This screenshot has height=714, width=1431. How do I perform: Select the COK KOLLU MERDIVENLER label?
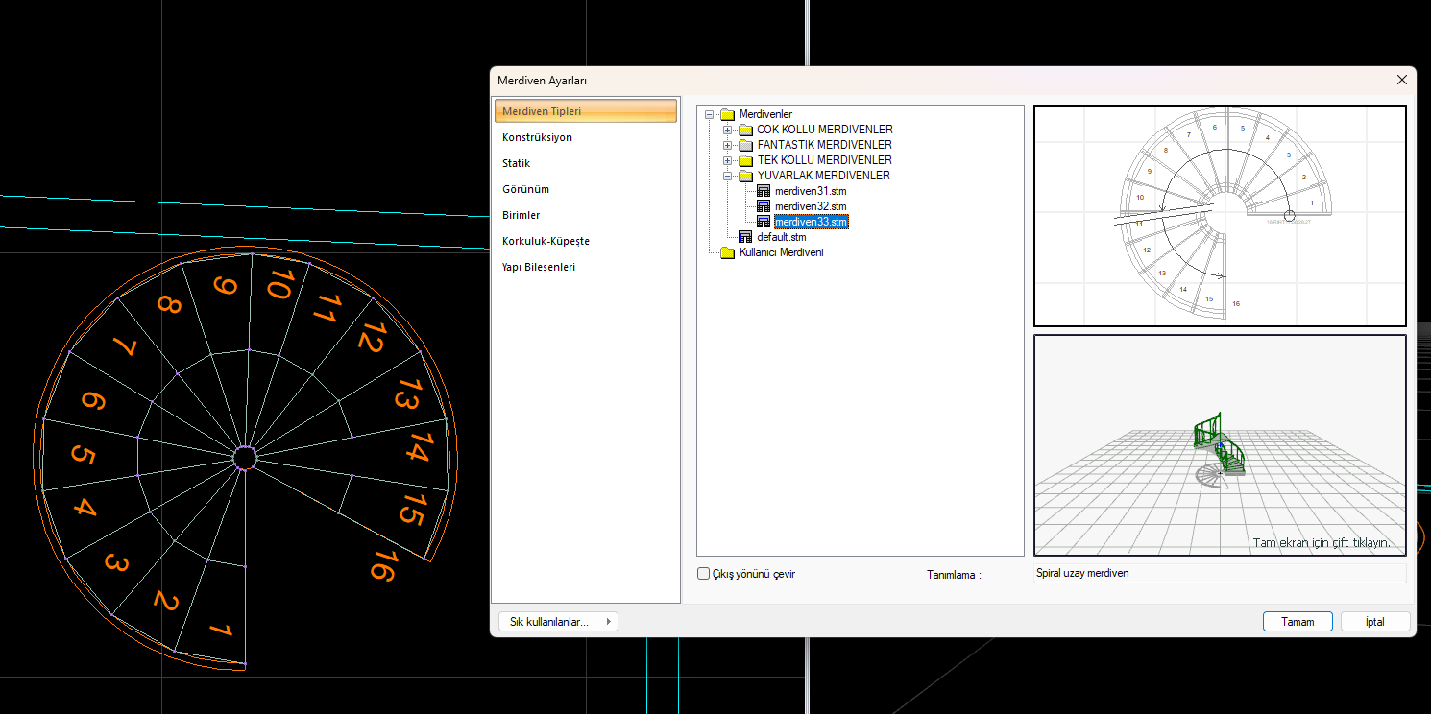click(825, 130)
